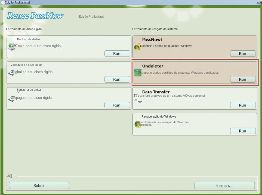262x195 pixels.
Task: Run the Borracha de unidade eraser
Action: (117, 105)
